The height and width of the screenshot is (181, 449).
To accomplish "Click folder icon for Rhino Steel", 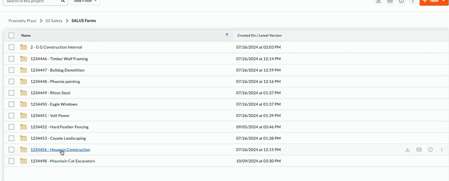I will [24, 93].
